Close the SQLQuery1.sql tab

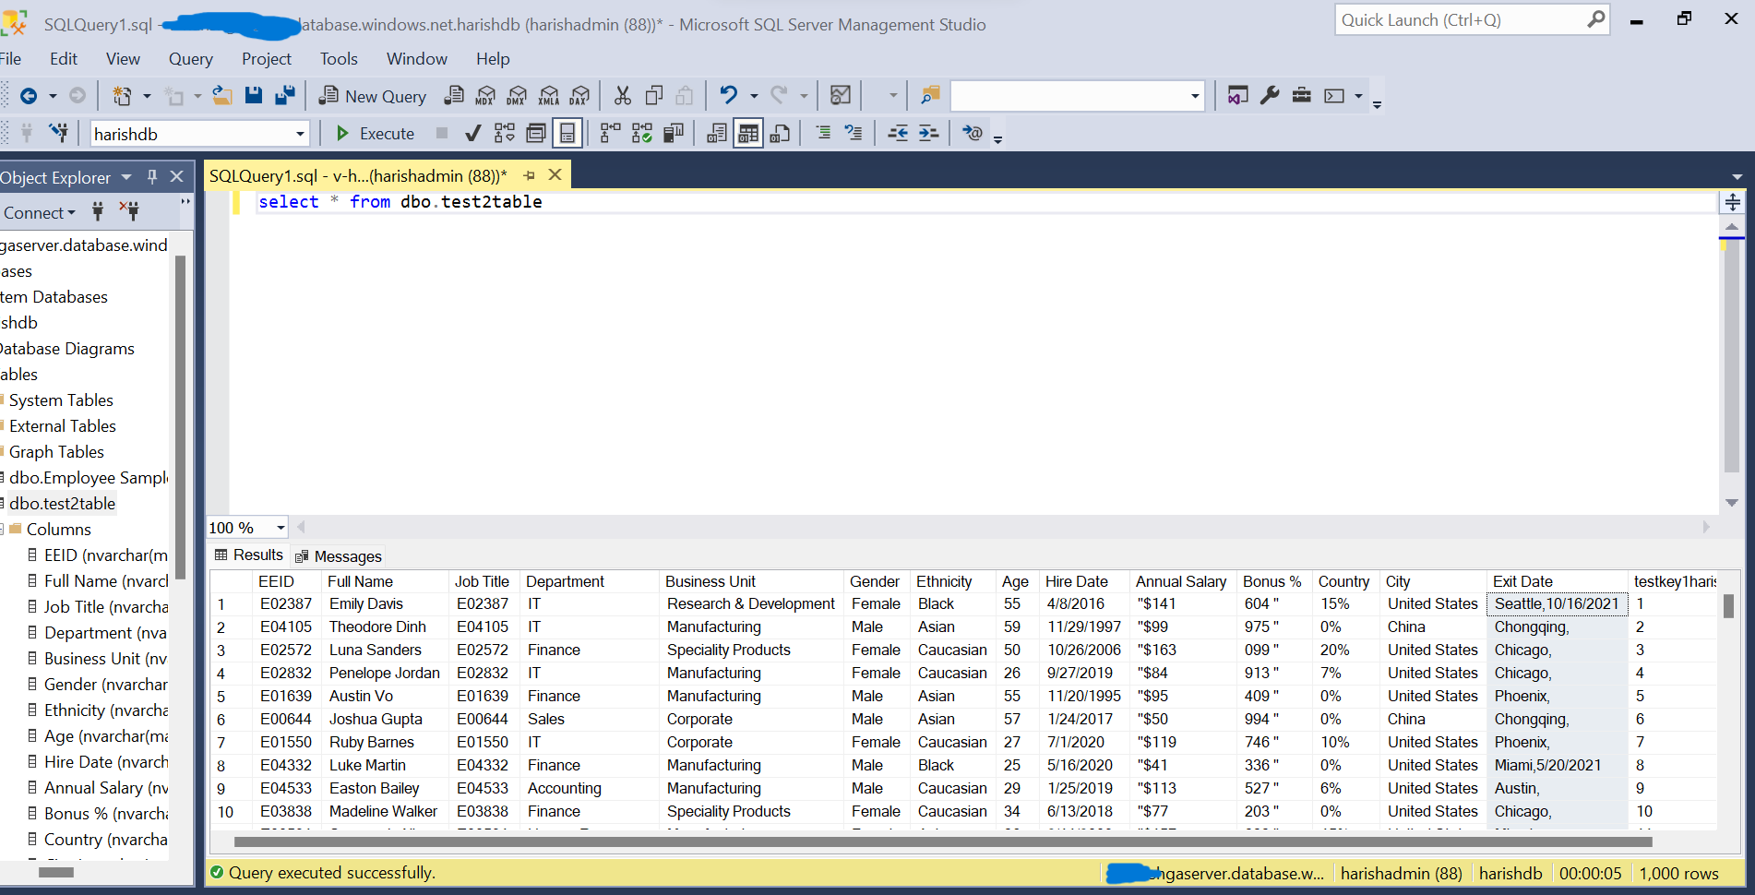pyautogui.click(x=555, y=174)
